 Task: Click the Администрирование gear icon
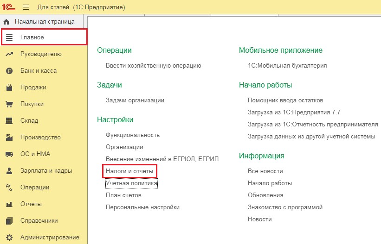(x=9, y=238)
